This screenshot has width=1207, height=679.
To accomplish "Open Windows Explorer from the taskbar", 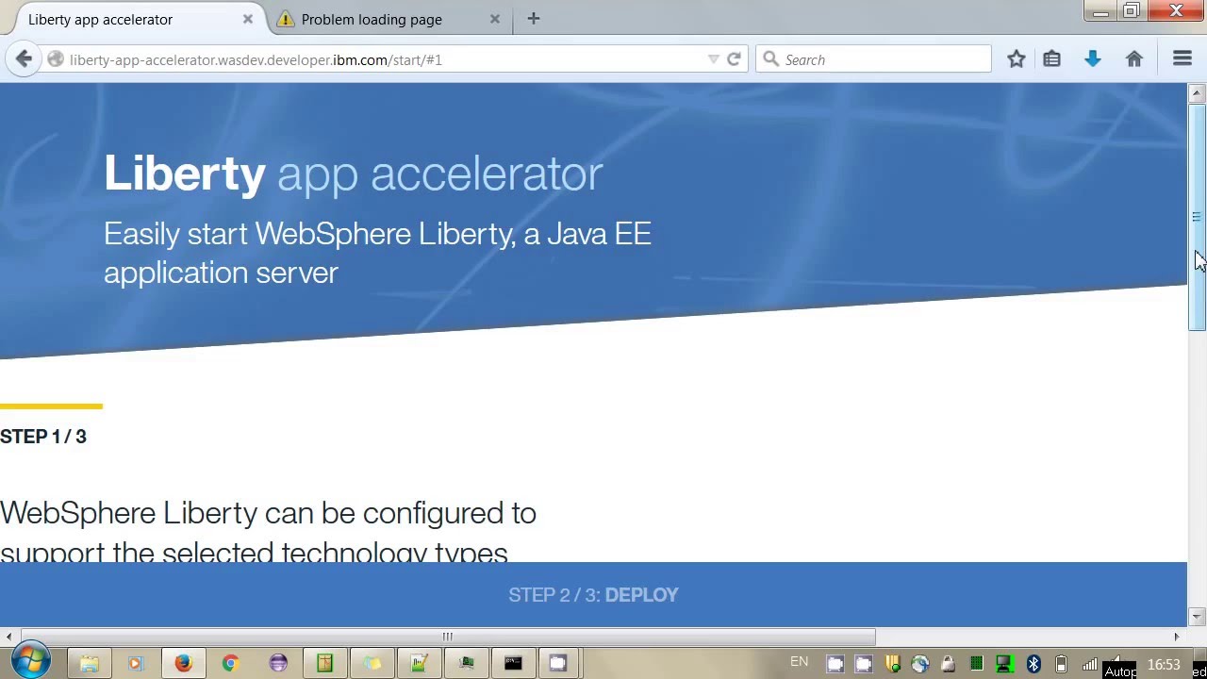I will coord(89,664).
